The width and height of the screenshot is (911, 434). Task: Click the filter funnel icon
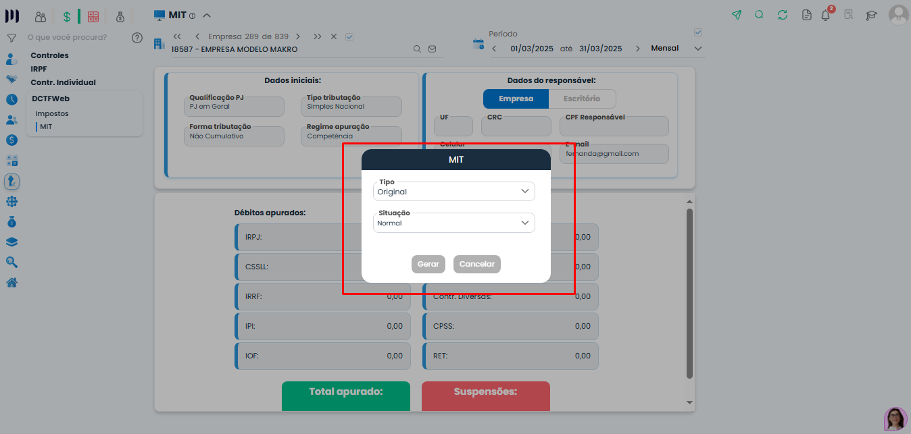pyautogui.click(x=11, y=38)
